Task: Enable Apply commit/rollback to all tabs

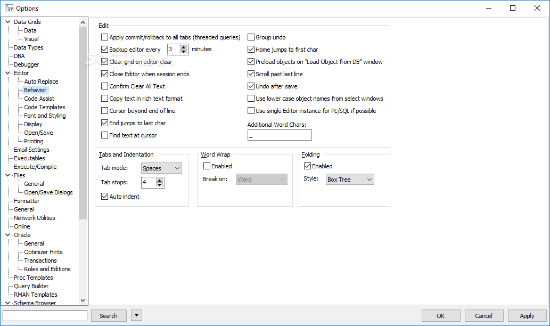Action: pyautogui.click(x=104, y=37)
